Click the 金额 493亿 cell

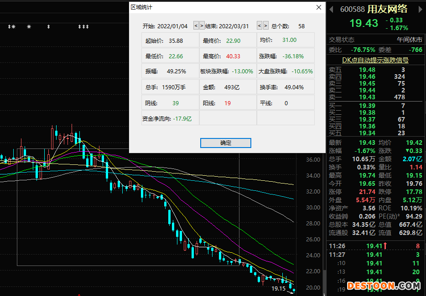[228, 87]
